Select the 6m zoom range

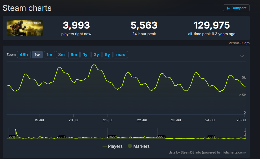74,54
